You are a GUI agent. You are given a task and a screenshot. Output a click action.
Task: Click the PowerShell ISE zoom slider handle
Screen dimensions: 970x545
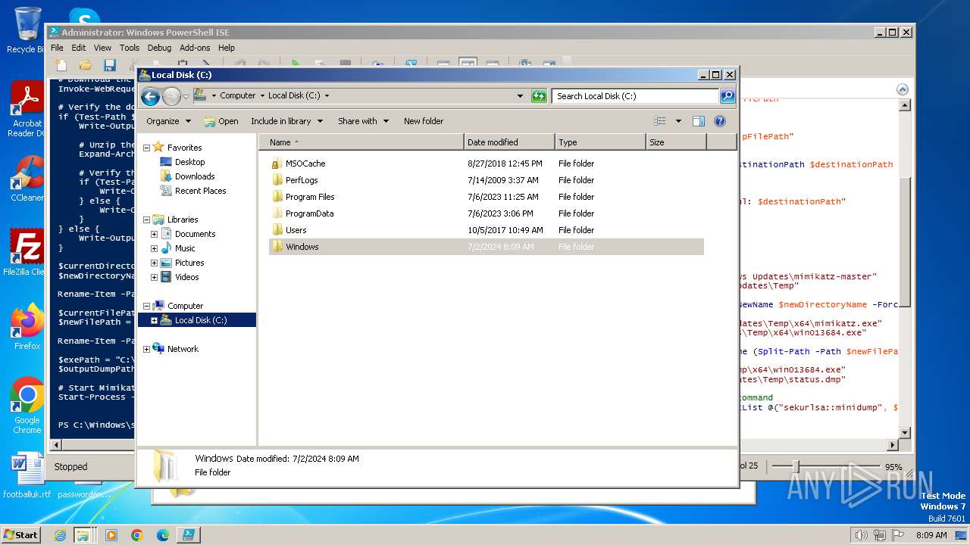click(x=796, y=466)
